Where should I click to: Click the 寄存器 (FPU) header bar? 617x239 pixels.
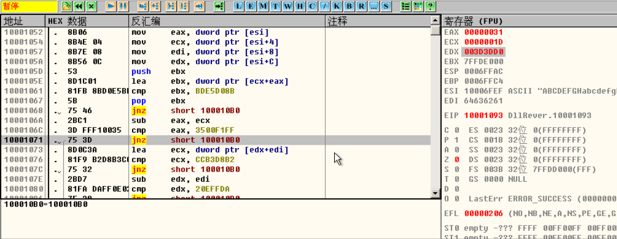[x=530, y=21]
